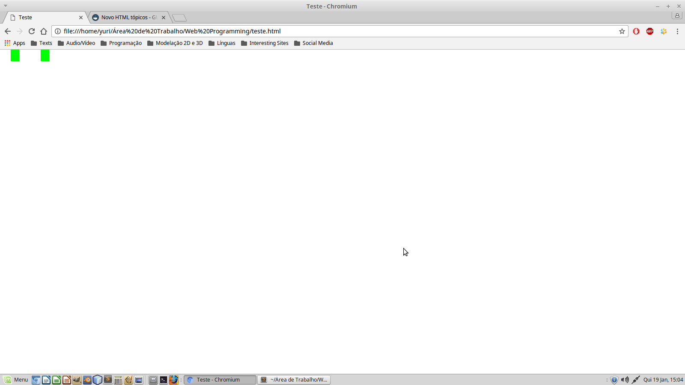This screenshot has height=385, width=685.
Task: Click the first green rectangle on page
Action: [15, 55]
